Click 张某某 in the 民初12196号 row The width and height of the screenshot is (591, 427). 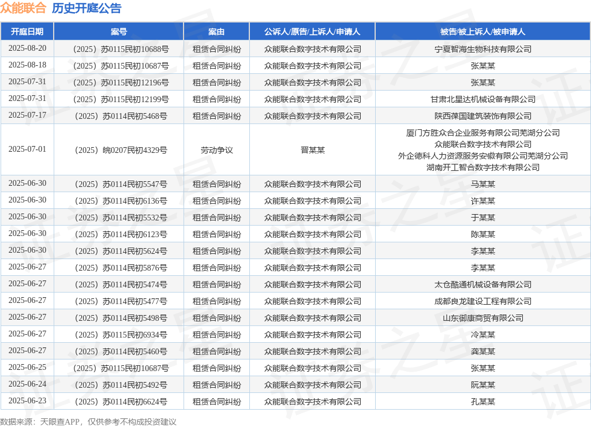[483, 83]
